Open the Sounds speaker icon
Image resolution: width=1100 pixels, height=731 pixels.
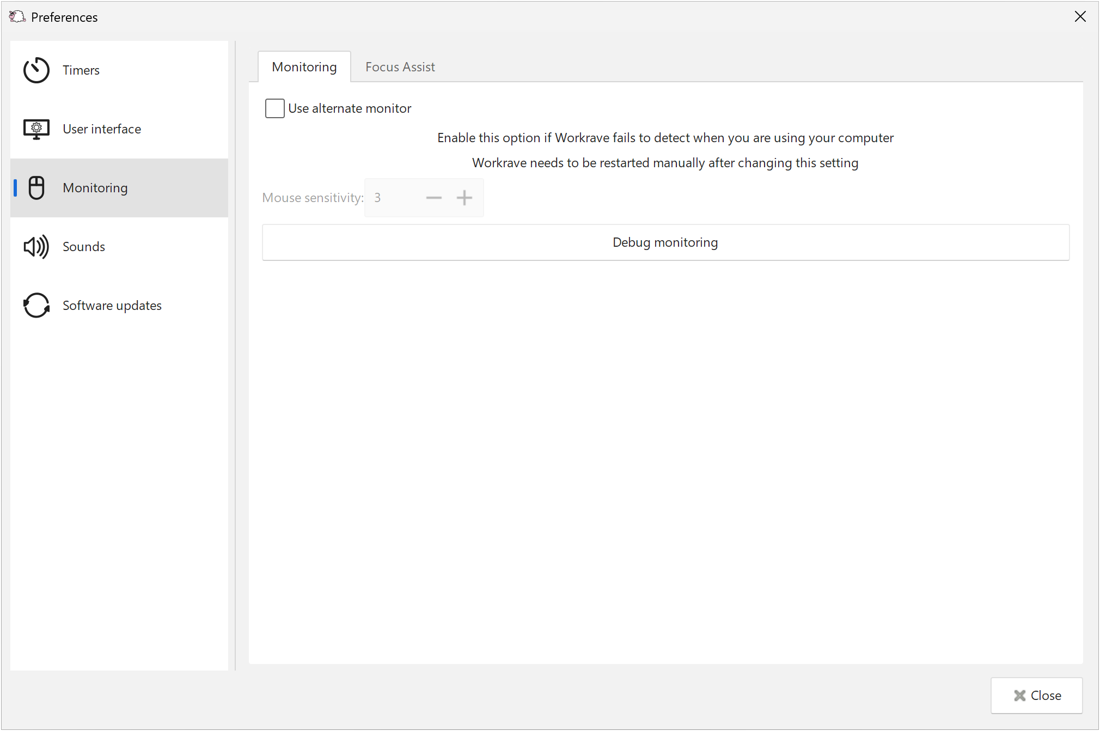pyautogui.click(x=36, y=247)
